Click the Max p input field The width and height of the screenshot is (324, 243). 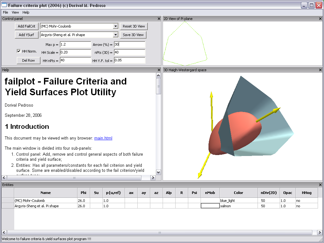click(x=75, y=45)
